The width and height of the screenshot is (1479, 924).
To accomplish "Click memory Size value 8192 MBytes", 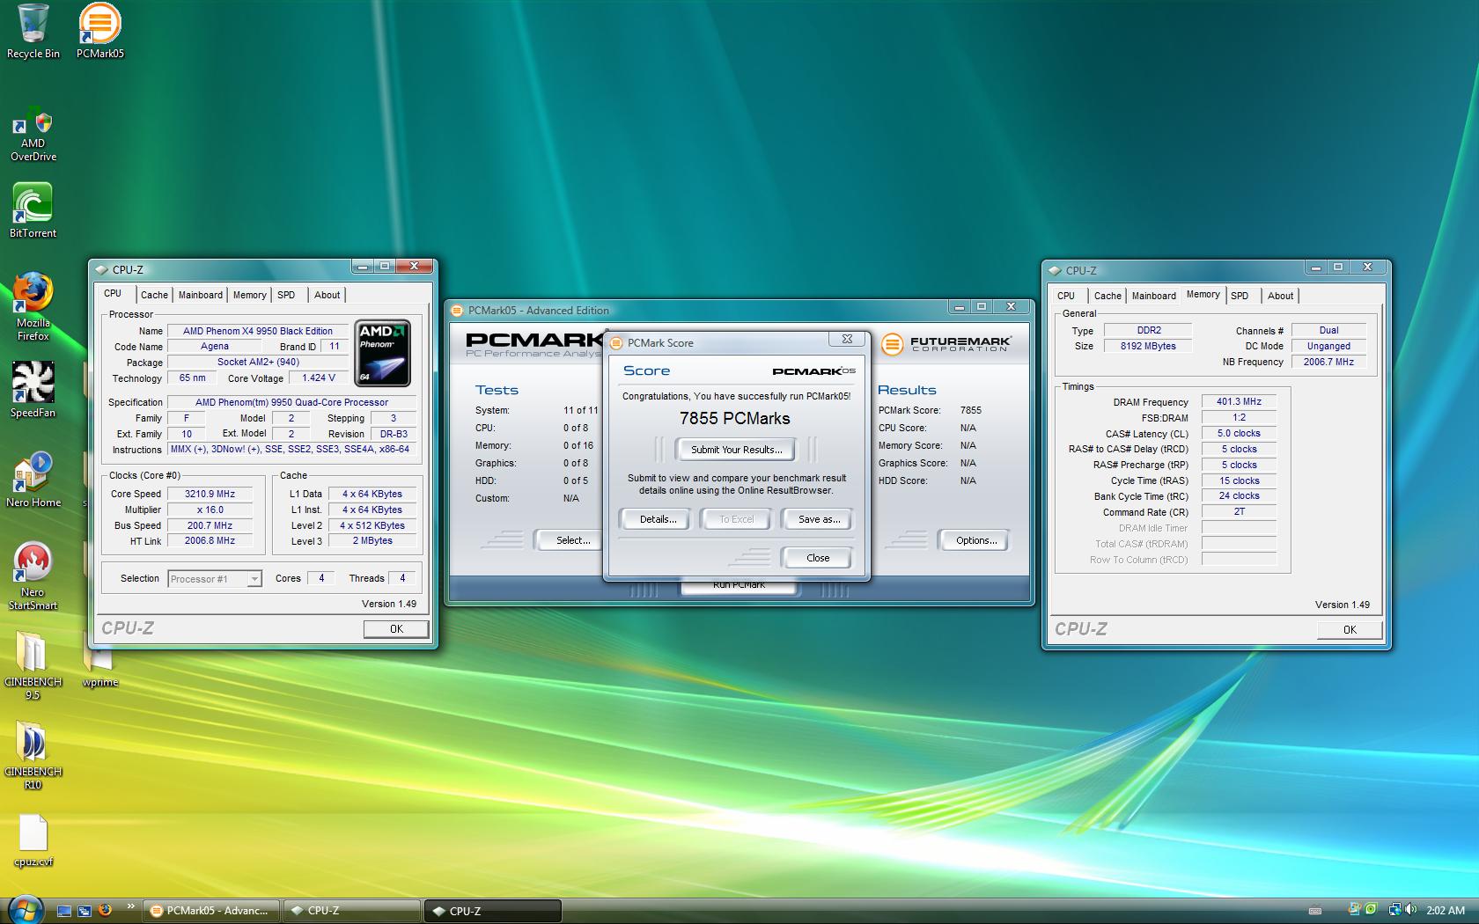I will [1148, 346].
